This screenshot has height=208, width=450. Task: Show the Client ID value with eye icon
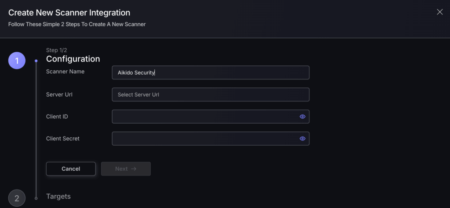tap(302, 117)
